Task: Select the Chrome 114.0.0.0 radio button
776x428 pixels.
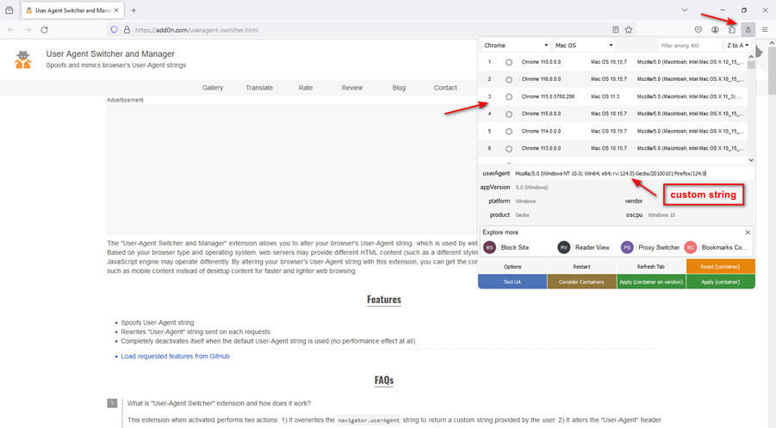Action: point(509,132)
